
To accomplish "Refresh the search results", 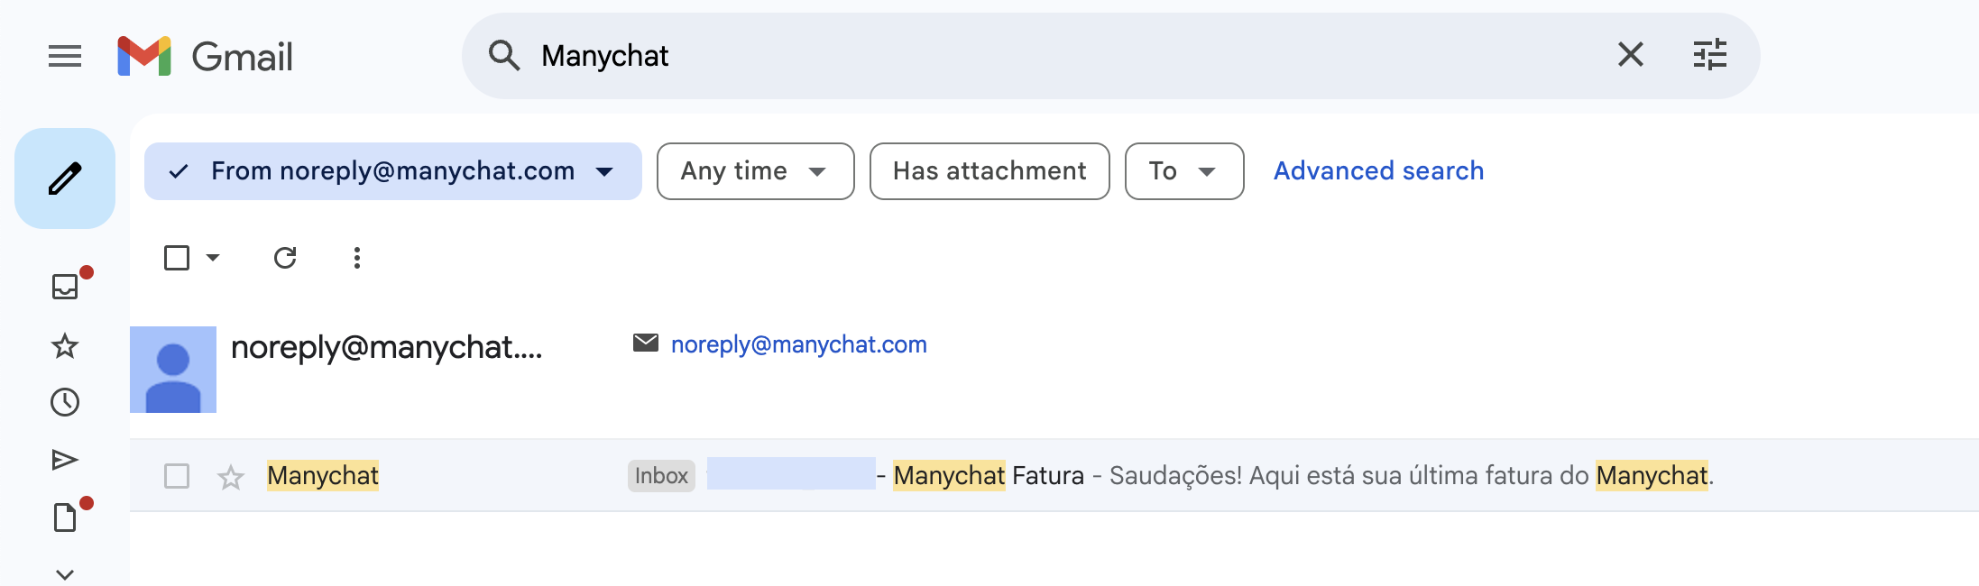I will (x=285, y=258).
